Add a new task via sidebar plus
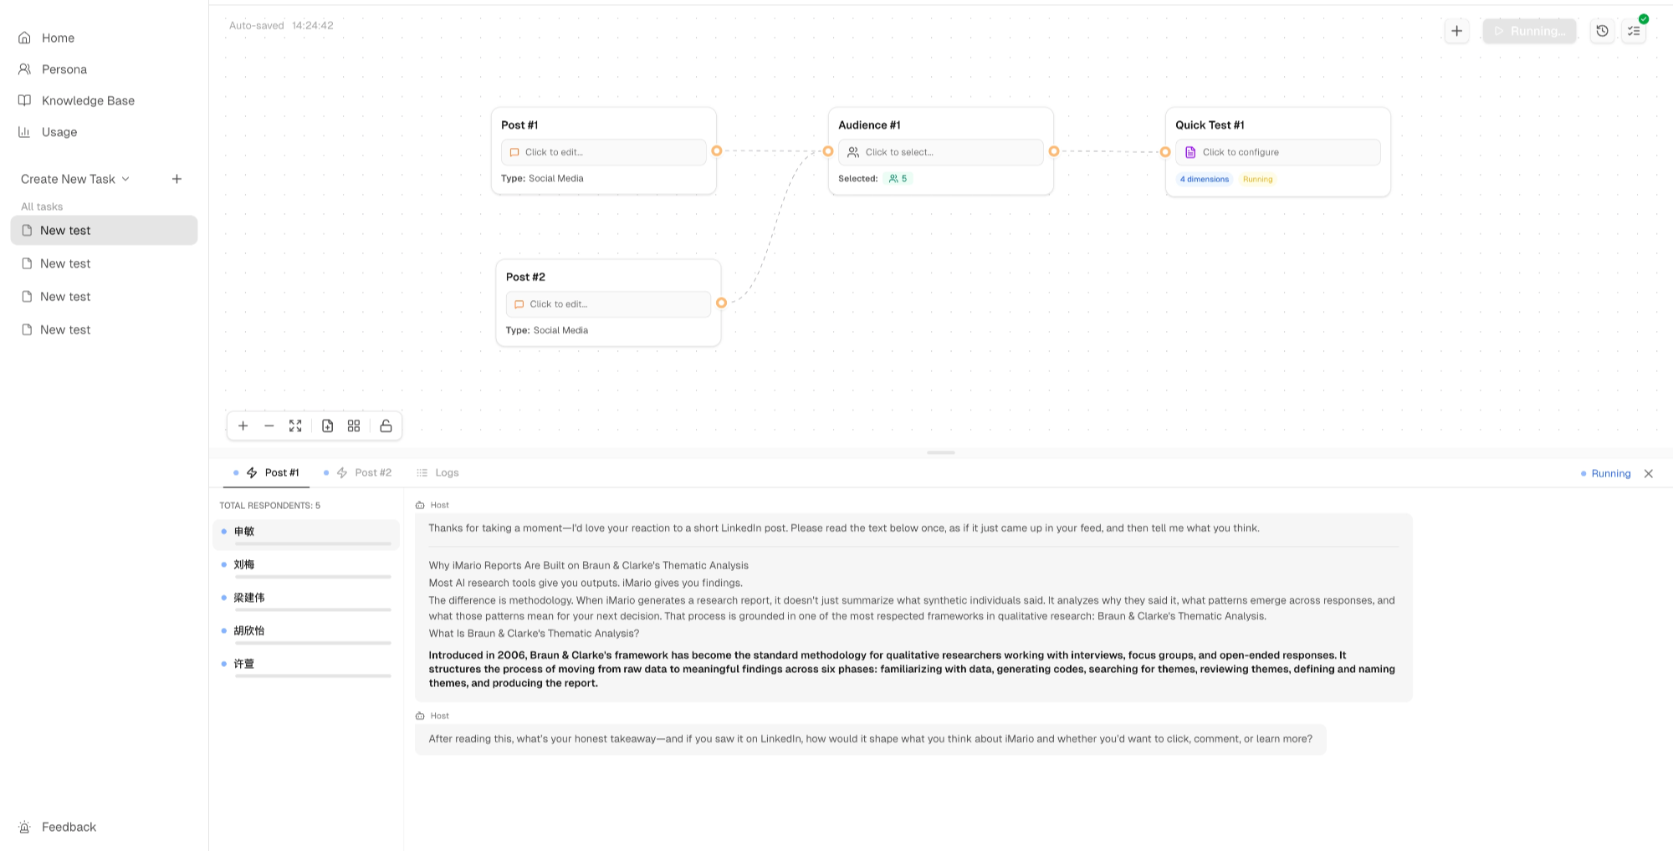Screen dimensions: 1673x851 coord(177,179)
